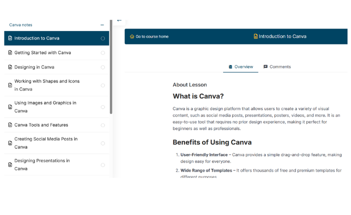Mark Introduction to Canva lesson complete circle
This screenshot has height=215, width=351.
[103, 38]
